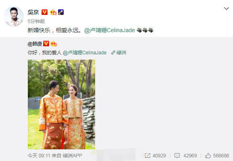
Task: Open the 今天 09:11 original post time
Action: pos(39,155)
